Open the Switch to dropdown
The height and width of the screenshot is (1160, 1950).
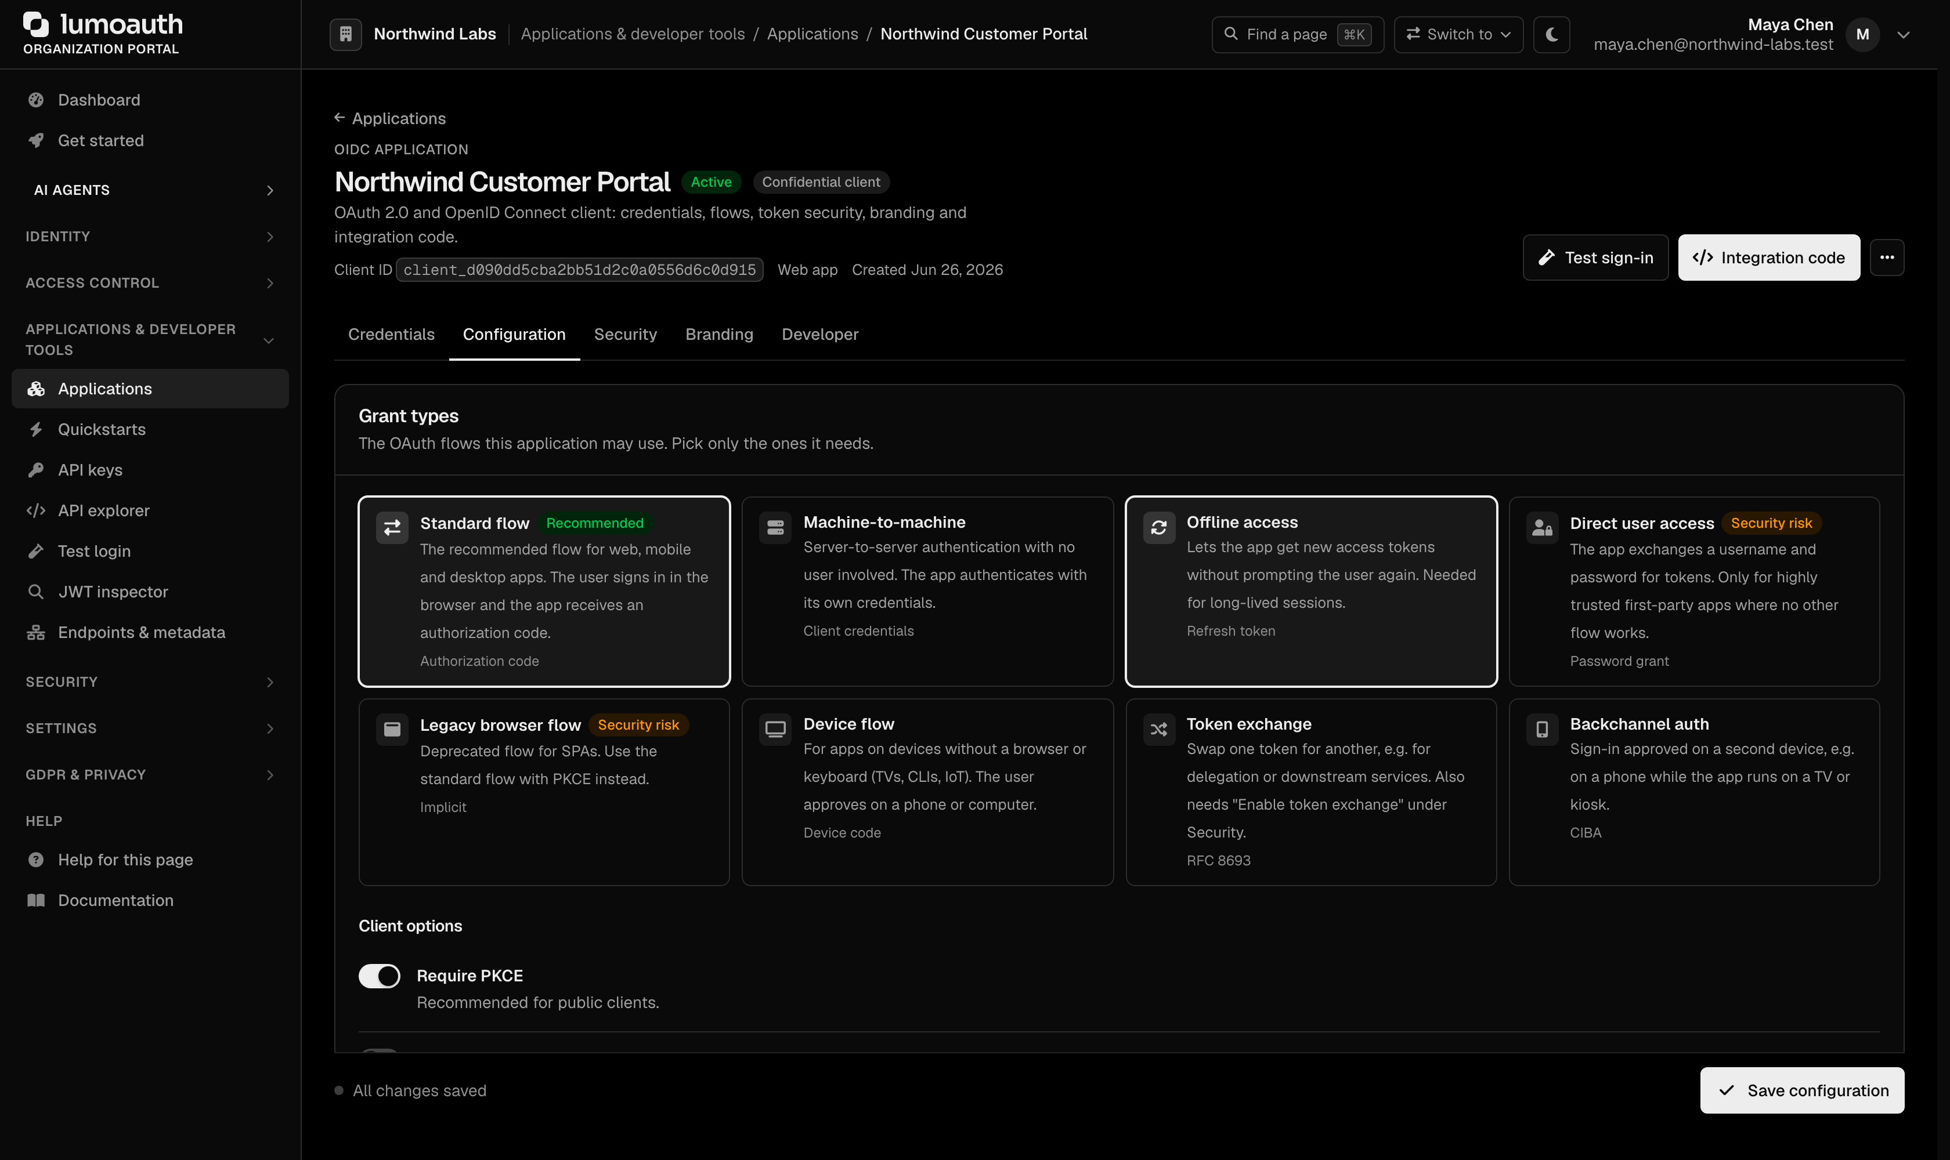pos(1459,34)
